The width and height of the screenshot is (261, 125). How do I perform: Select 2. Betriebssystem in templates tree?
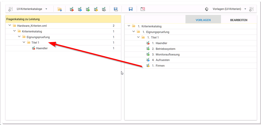pyautogui.click(x=164, y=49)
